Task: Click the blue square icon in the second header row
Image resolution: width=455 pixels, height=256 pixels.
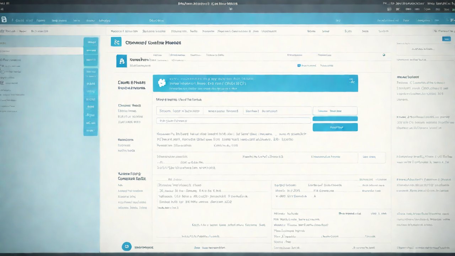Action: coord(122,62)
